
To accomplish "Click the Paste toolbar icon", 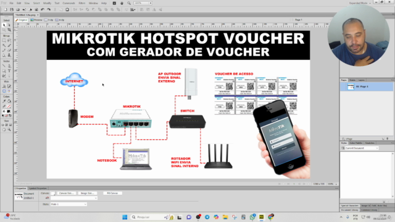I will pos(67,10).
